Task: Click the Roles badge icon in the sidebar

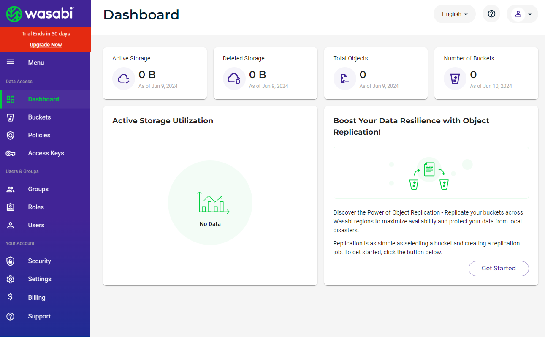Action: (x=11, y=207)
